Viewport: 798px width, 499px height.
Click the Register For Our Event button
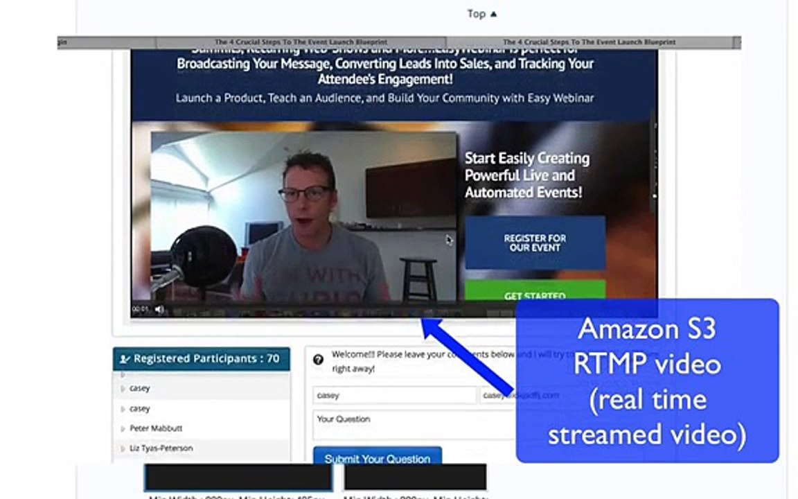pyautogui.click(x=535, y=243)
